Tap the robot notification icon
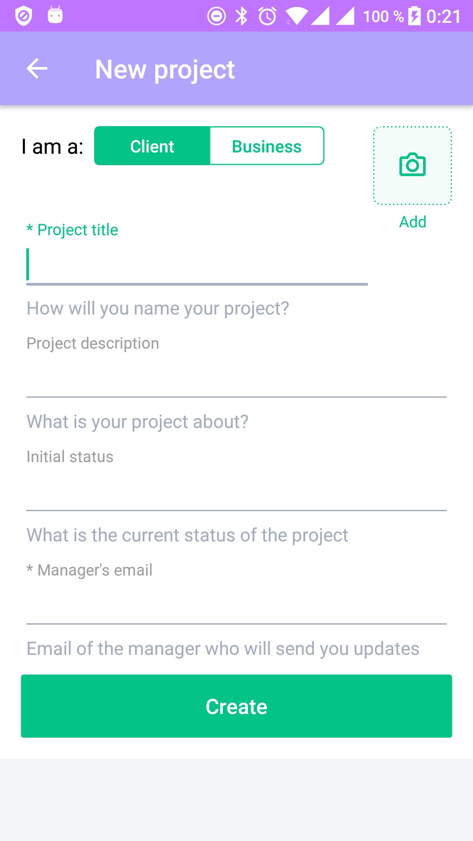 [55, 15]
